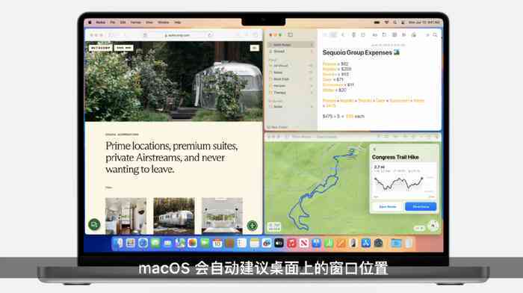This screenshot has height=293, width=523.
Task: Reload the Safari page
Action: 210,34
